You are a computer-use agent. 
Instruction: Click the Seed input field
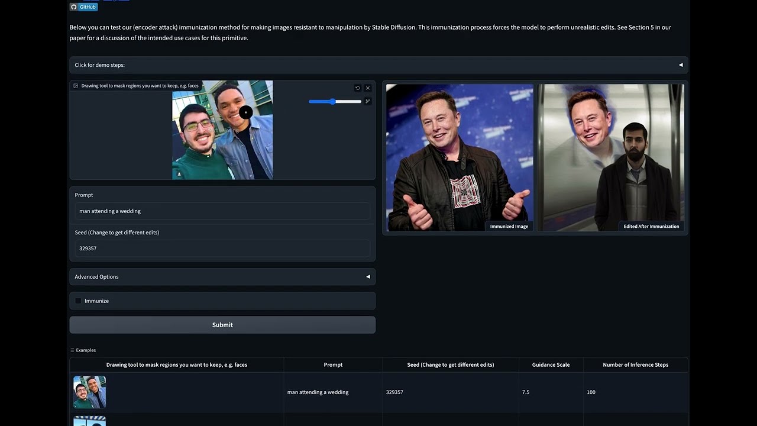(222, 248)
